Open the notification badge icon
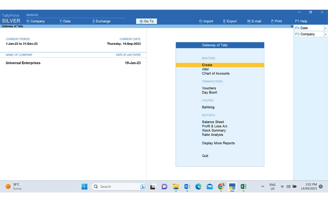328x202 pixels. (x=321, y=187)
